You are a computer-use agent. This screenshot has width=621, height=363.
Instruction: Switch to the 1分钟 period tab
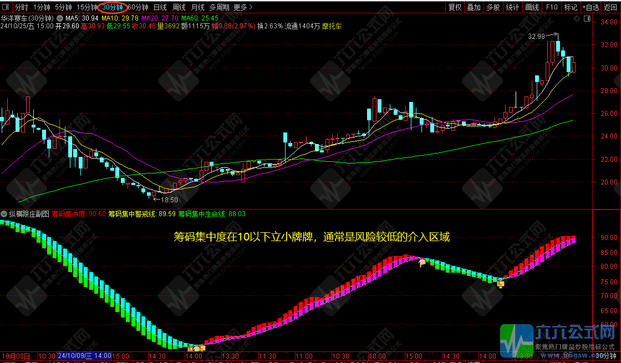tap(42, 7)
